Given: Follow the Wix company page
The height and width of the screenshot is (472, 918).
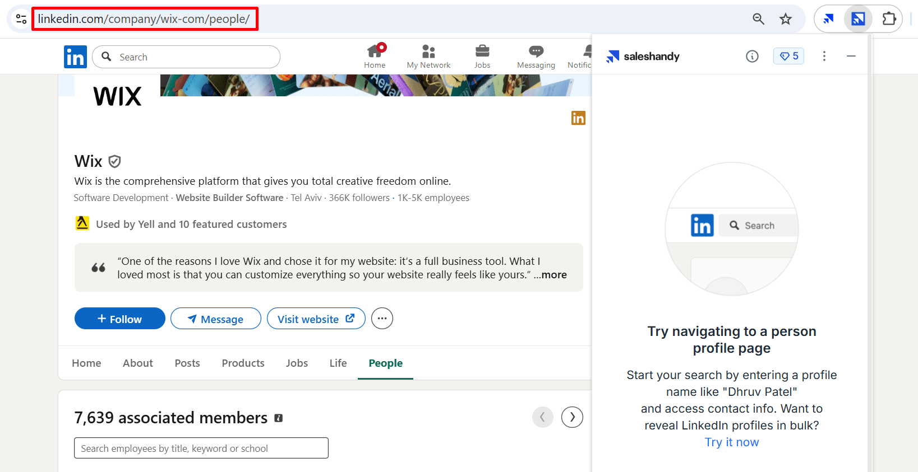Looking at the screenshot, I should (119, 319).
